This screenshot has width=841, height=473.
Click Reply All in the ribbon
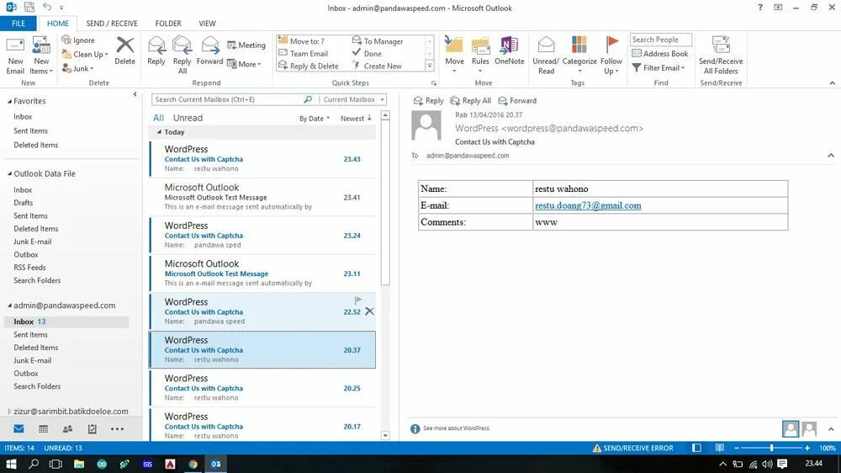(x=182, y=56)
